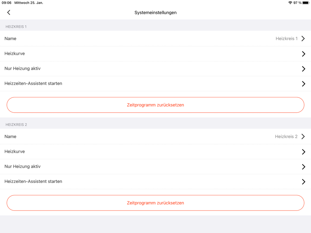Open Heizkreis 2 Nur Heizung aktiv chevron
This screenshot has width=311, height=233.
pyautogui.click(x=304, y=167)
